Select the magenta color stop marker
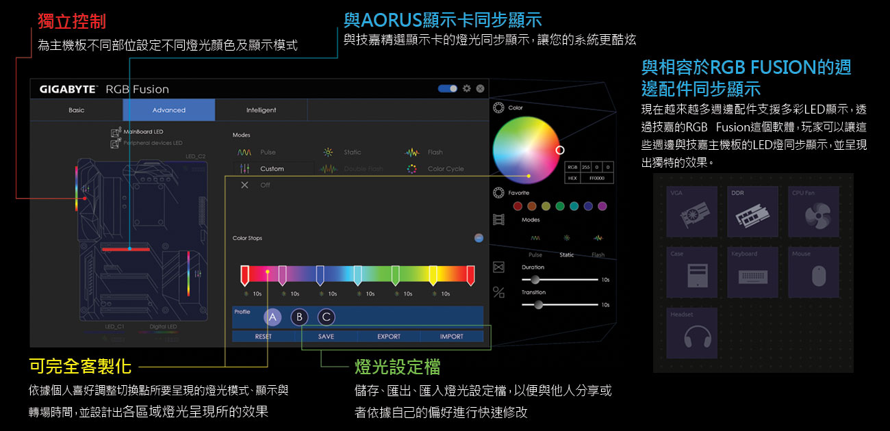Viewport: 890px width, 431px height. [x=283, y=276]
